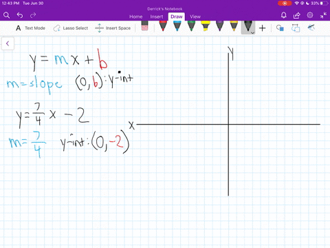This screenshot has height=248, width=330.
Task: Select the purple pen
Action: pyautogui.click(x=220, y=26)
